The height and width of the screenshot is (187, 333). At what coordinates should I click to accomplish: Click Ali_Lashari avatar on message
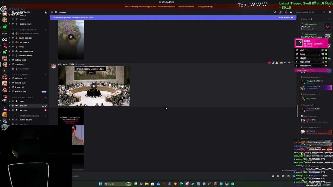[53, 66]
